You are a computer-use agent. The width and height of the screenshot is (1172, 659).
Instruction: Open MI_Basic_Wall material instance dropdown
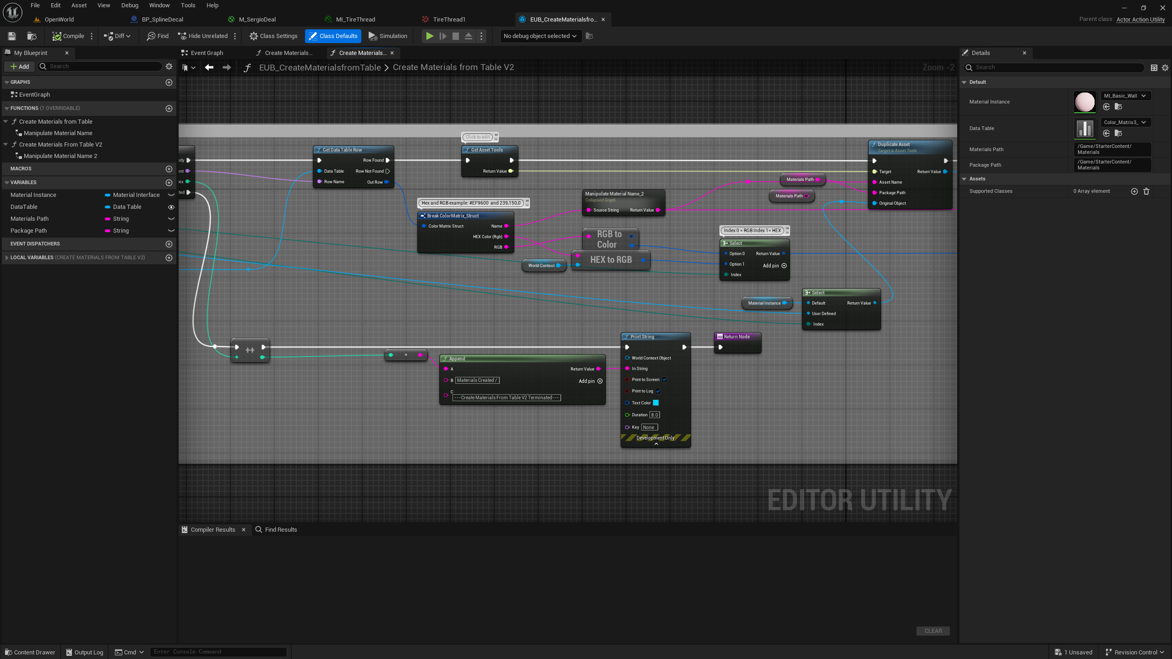point(1125,96)
